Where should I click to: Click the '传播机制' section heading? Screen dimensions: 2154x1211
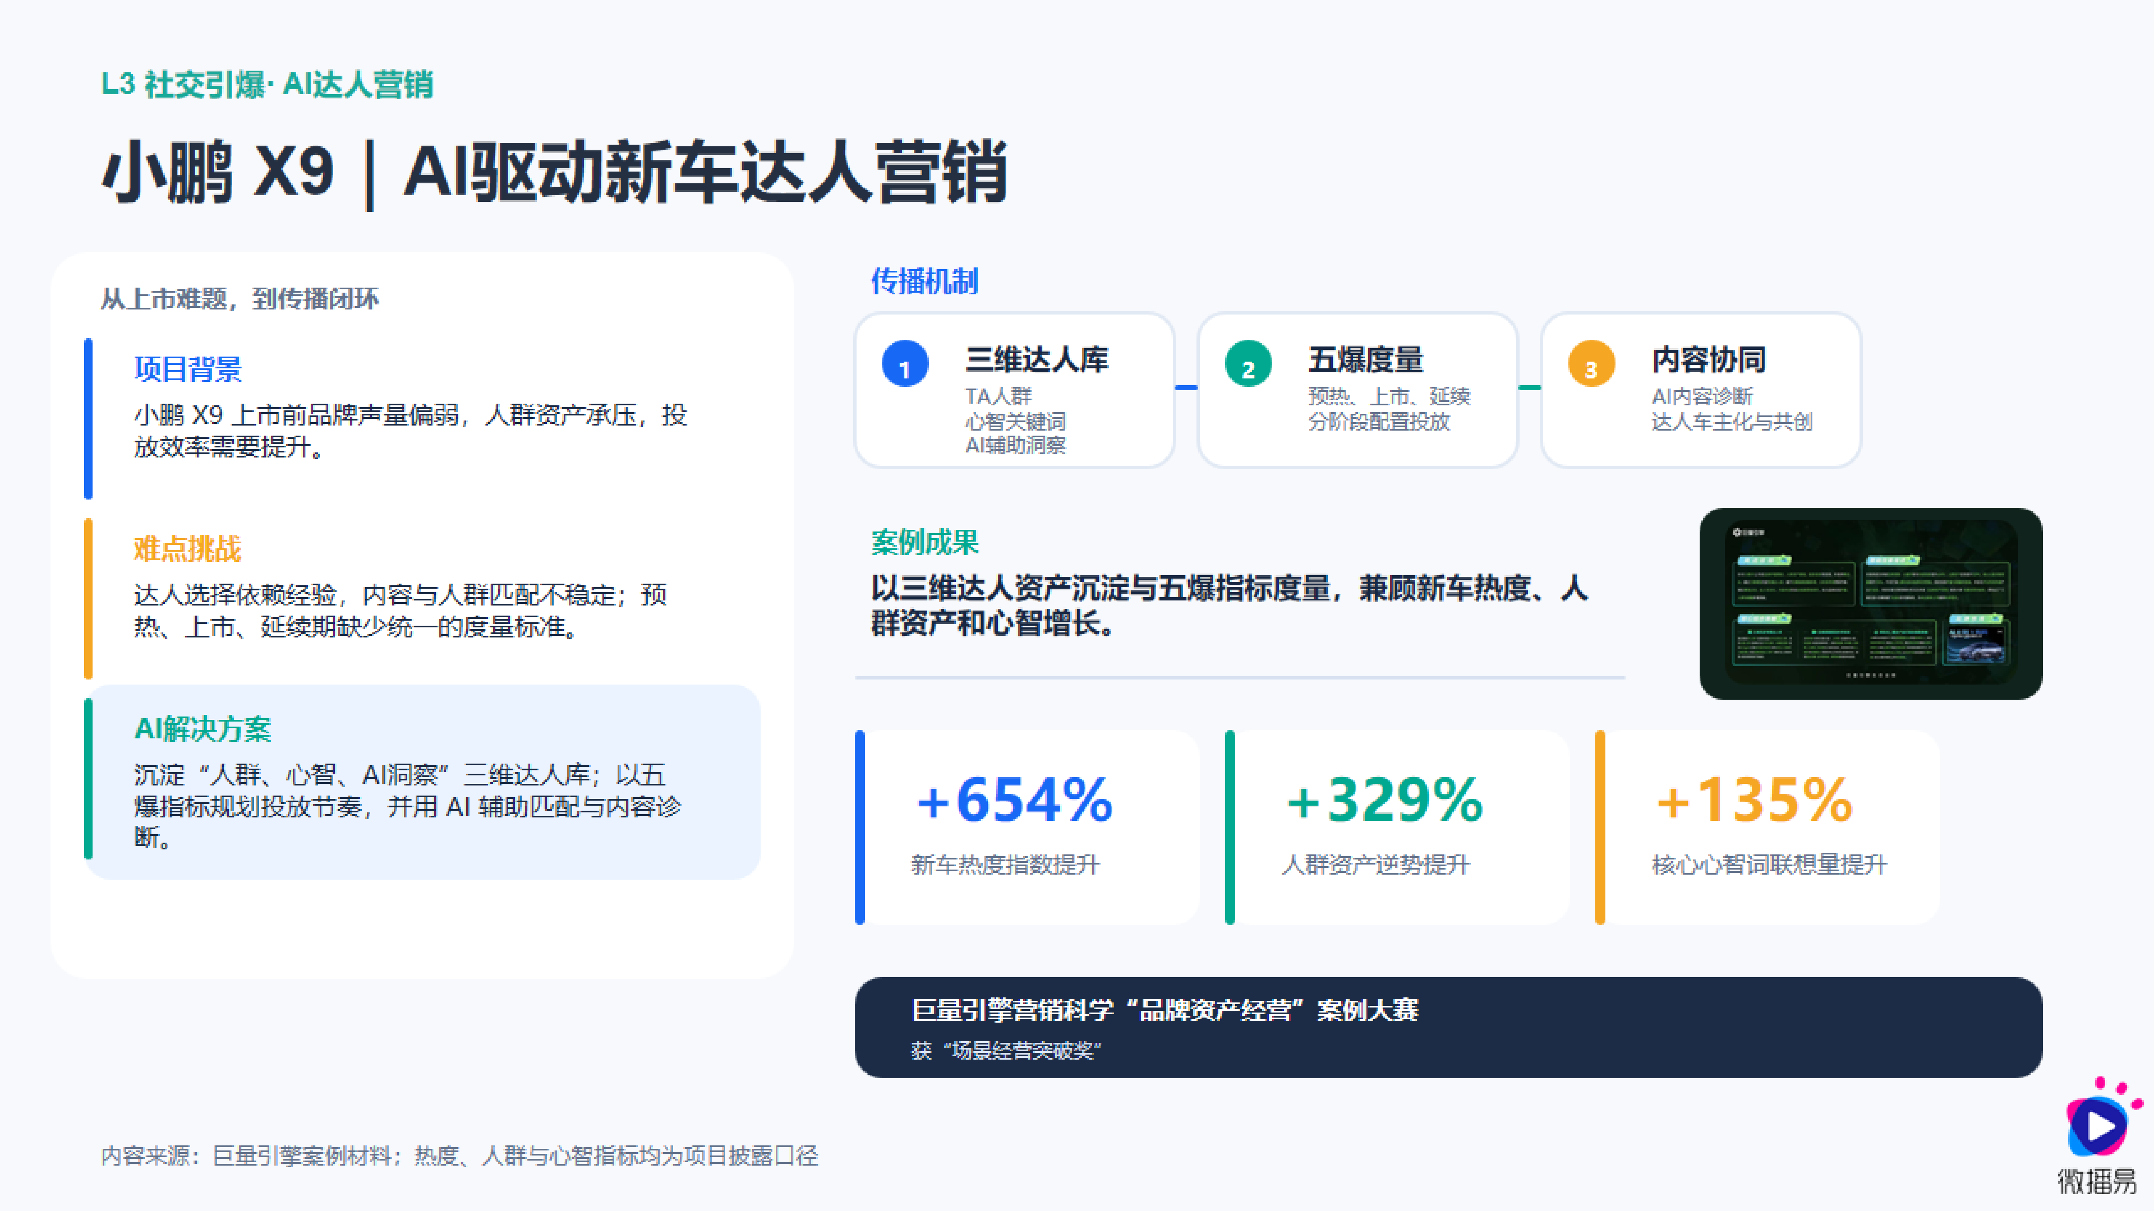click(924, 281)
